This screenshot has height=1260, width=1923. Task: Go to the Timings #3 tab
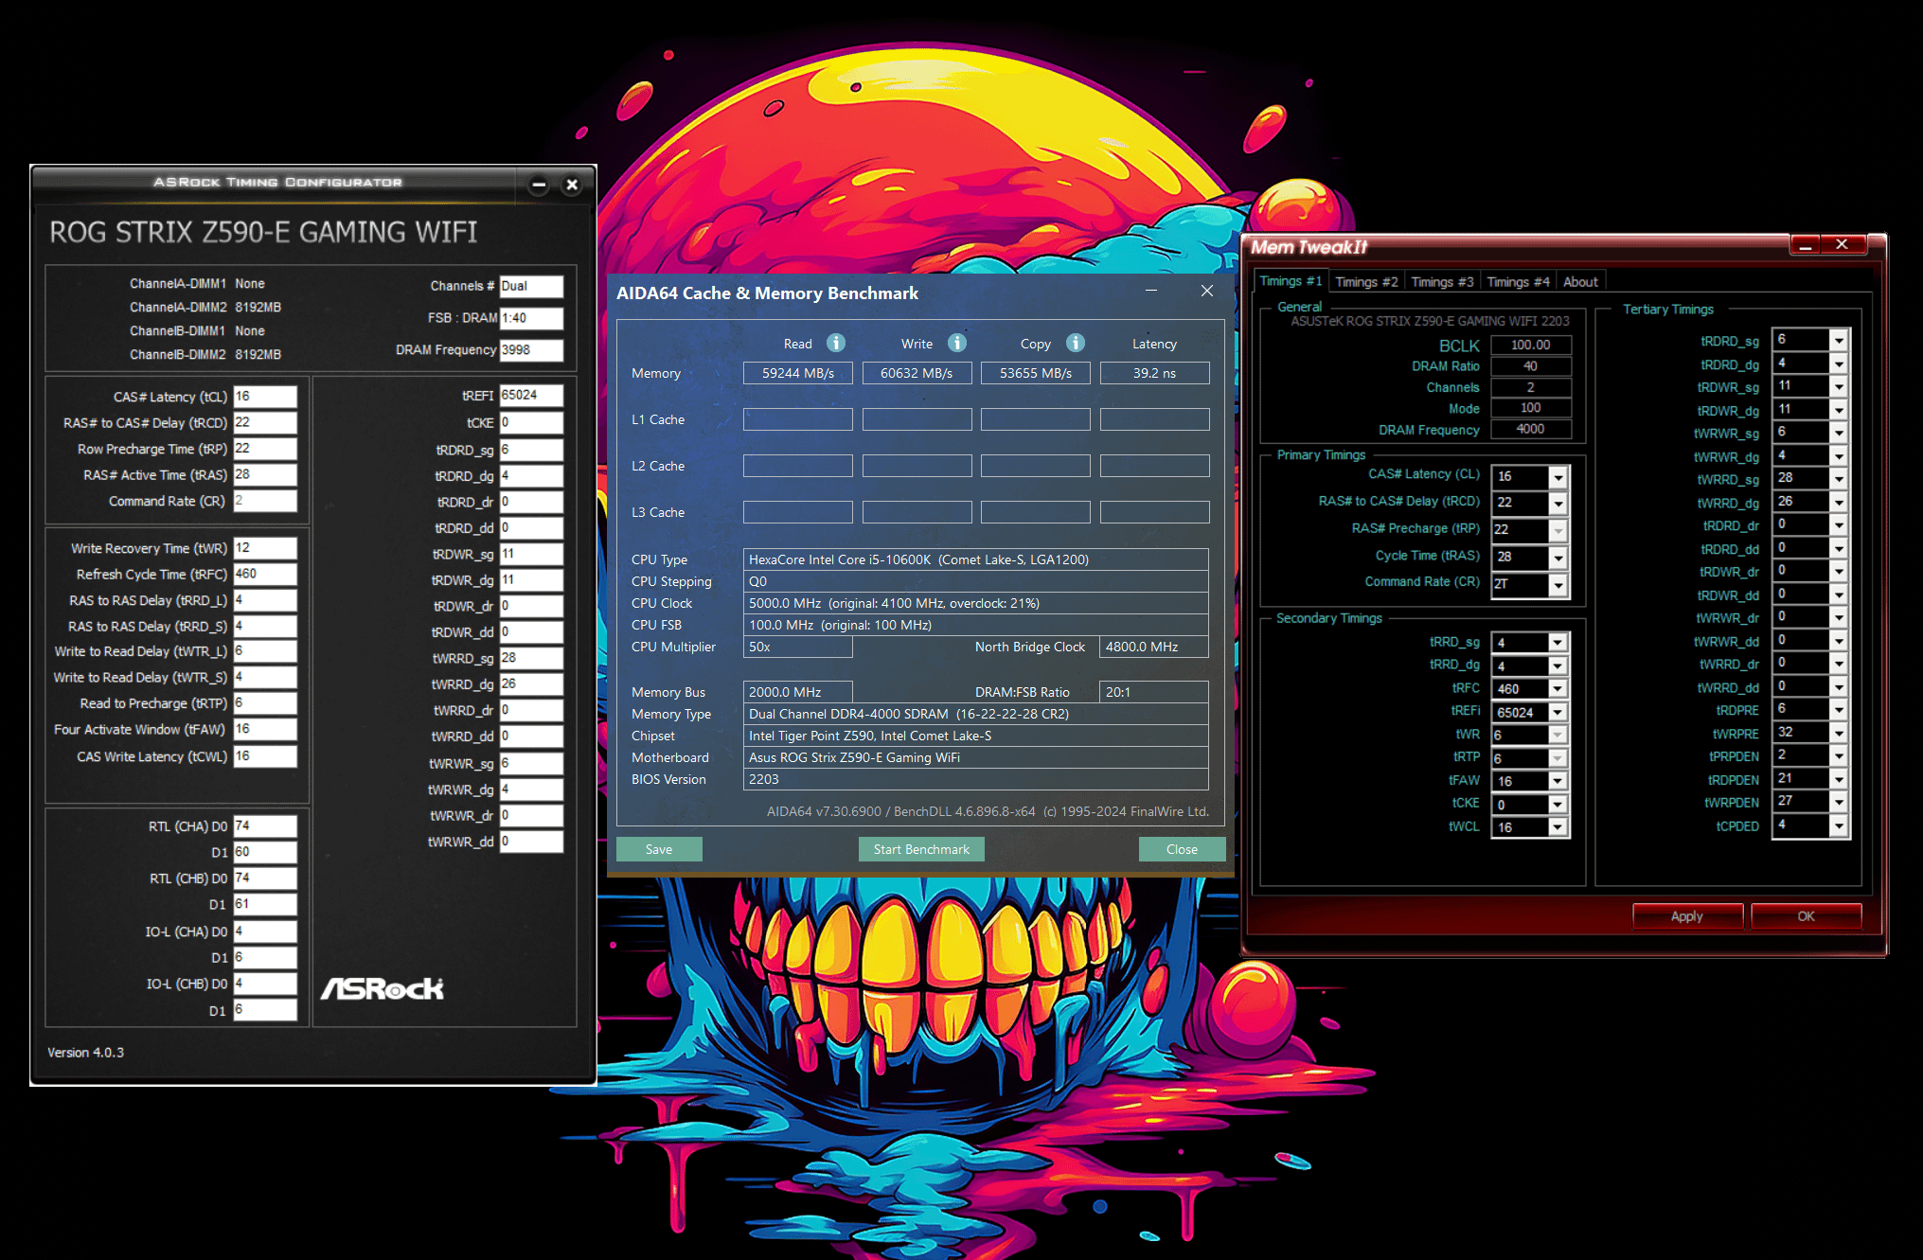[x=1442, y=282]
